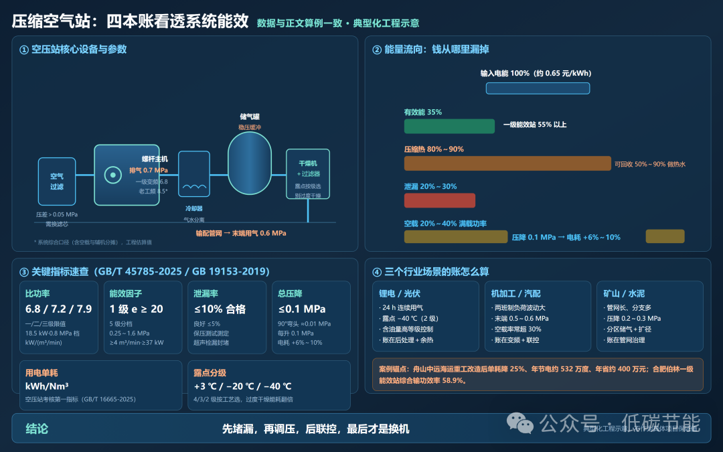Open the 能效因子 metric card
Viewport: 723px width, 452px height.
pos(143,317)
